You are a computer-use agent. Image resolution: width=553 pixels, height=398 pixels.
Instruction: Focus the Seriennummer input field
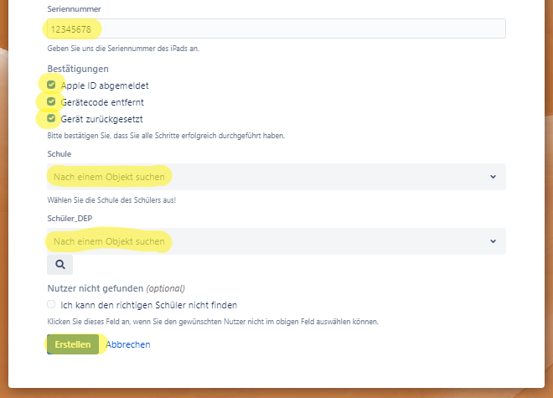click(276, 29)
